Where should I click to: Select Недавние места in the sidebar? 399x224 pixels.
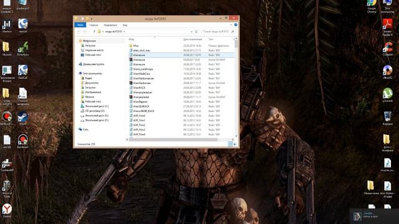94,50
